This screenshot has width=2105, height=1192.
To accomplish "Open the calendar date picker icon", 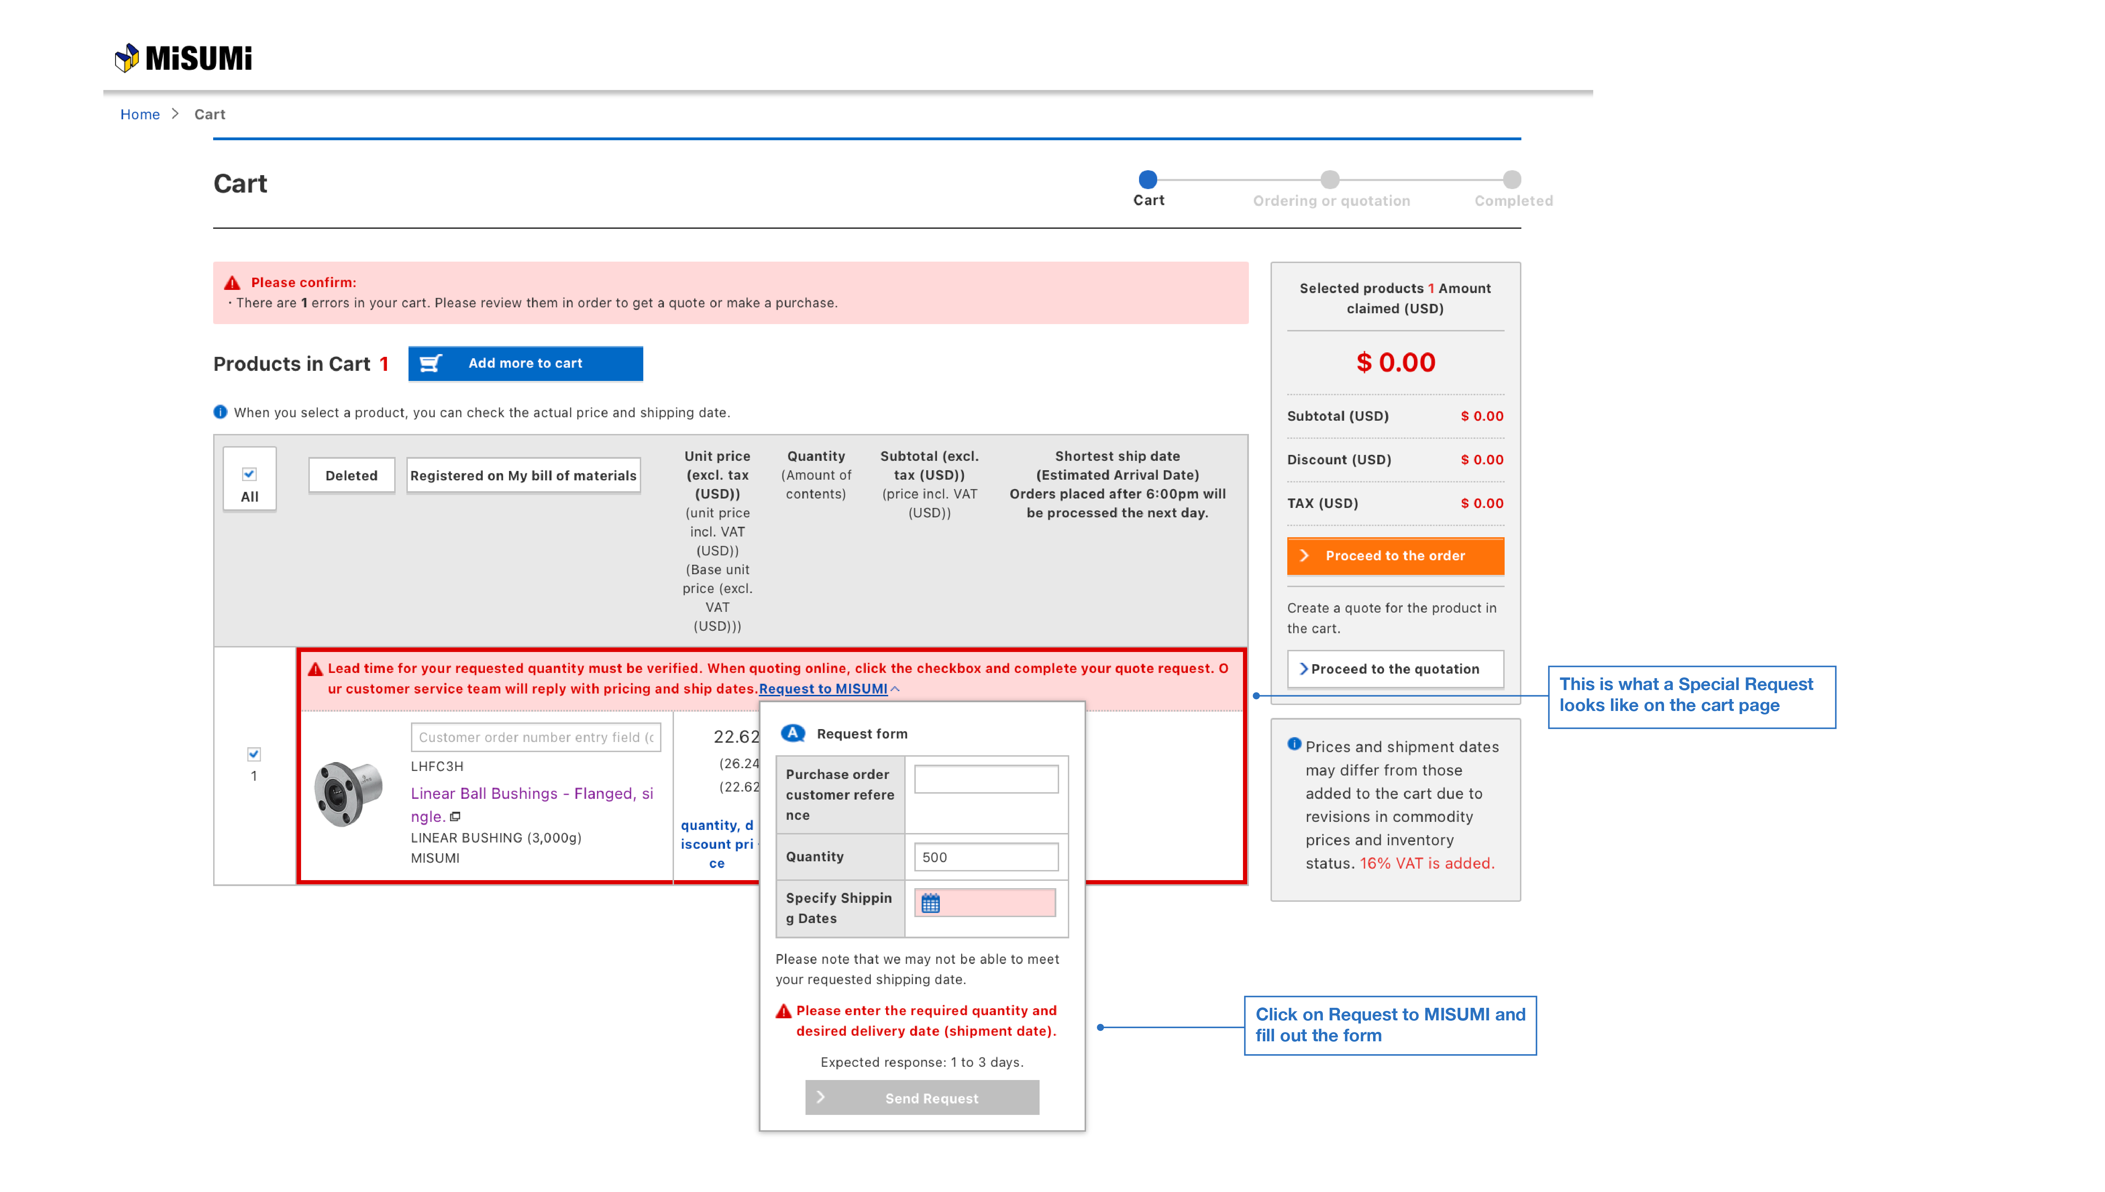I will coord(931,903).
